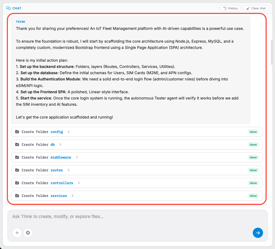Expand the Create Folder routes chevron
Viewport: 275px width, 249px height.
pyautogui.click(x=69, y=170)
